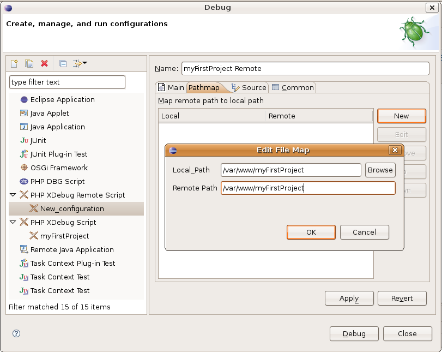
Task: Close the Edit File Map dialog
Action: [x=395, y=150]
